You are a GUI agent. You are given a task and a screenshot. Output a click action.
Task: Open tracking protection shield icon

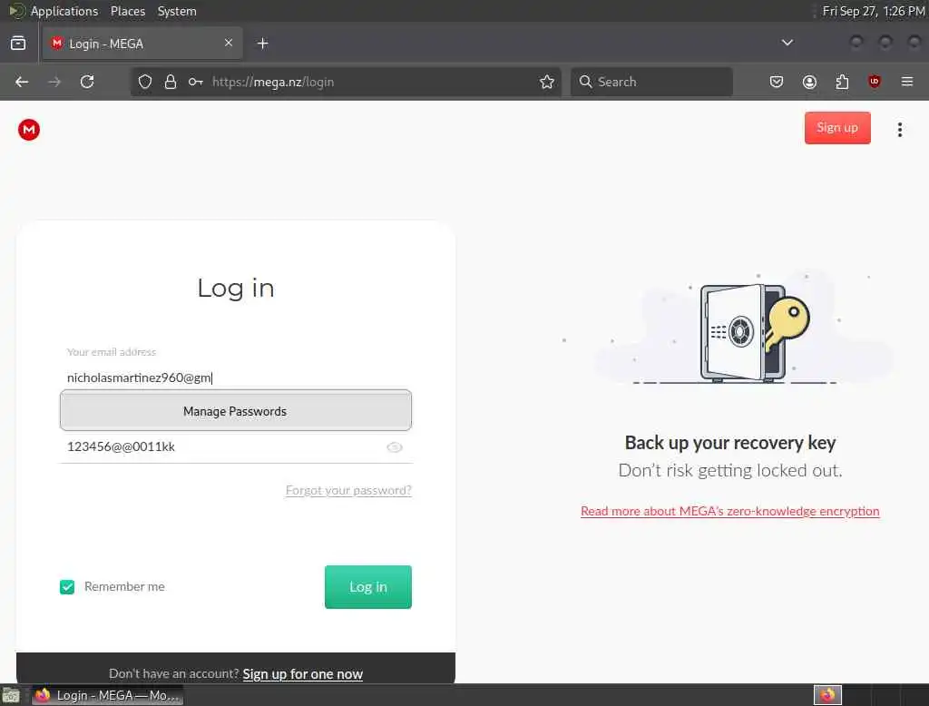(145, 82)
